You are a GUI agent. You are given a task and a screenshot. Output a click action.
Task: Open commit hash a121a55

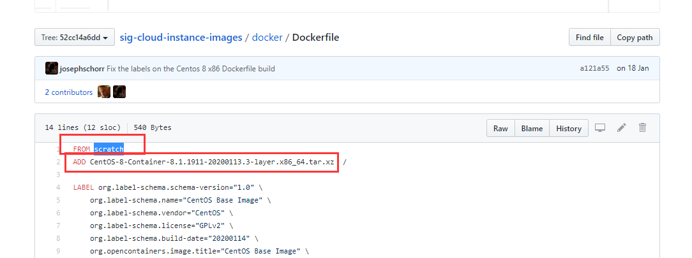[x=594, y=69]
